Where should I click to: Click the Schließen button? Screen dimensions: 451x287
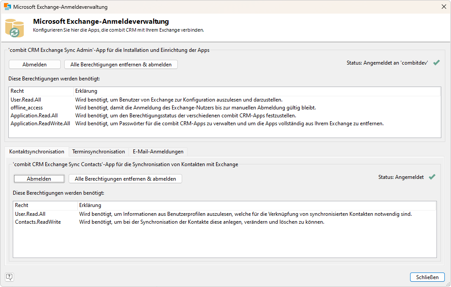427,277
